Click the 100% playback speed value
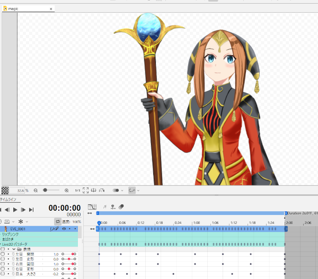Image resolution: width=318 pixels, height=279 pixels. point(77,222)
